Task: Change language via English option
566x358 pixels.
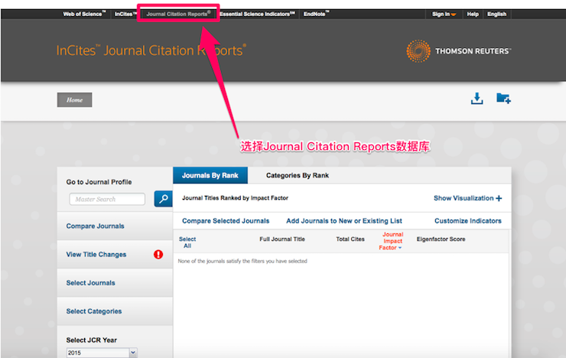Action: [x=496, y=14]
